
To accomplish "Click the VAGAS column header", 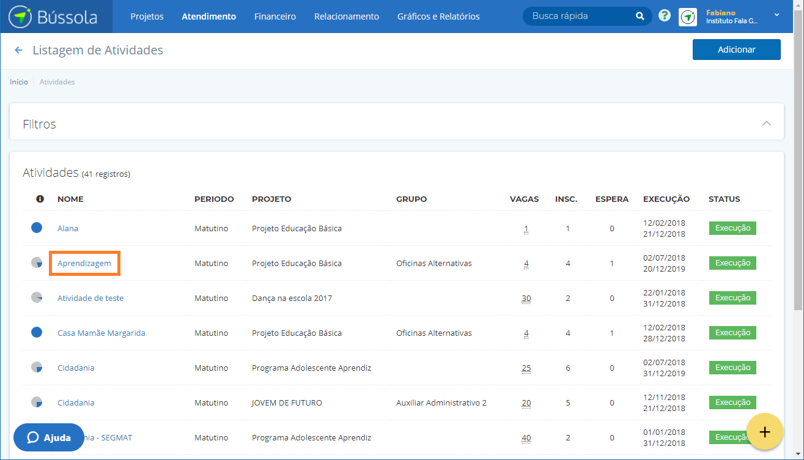I will 525,199.
